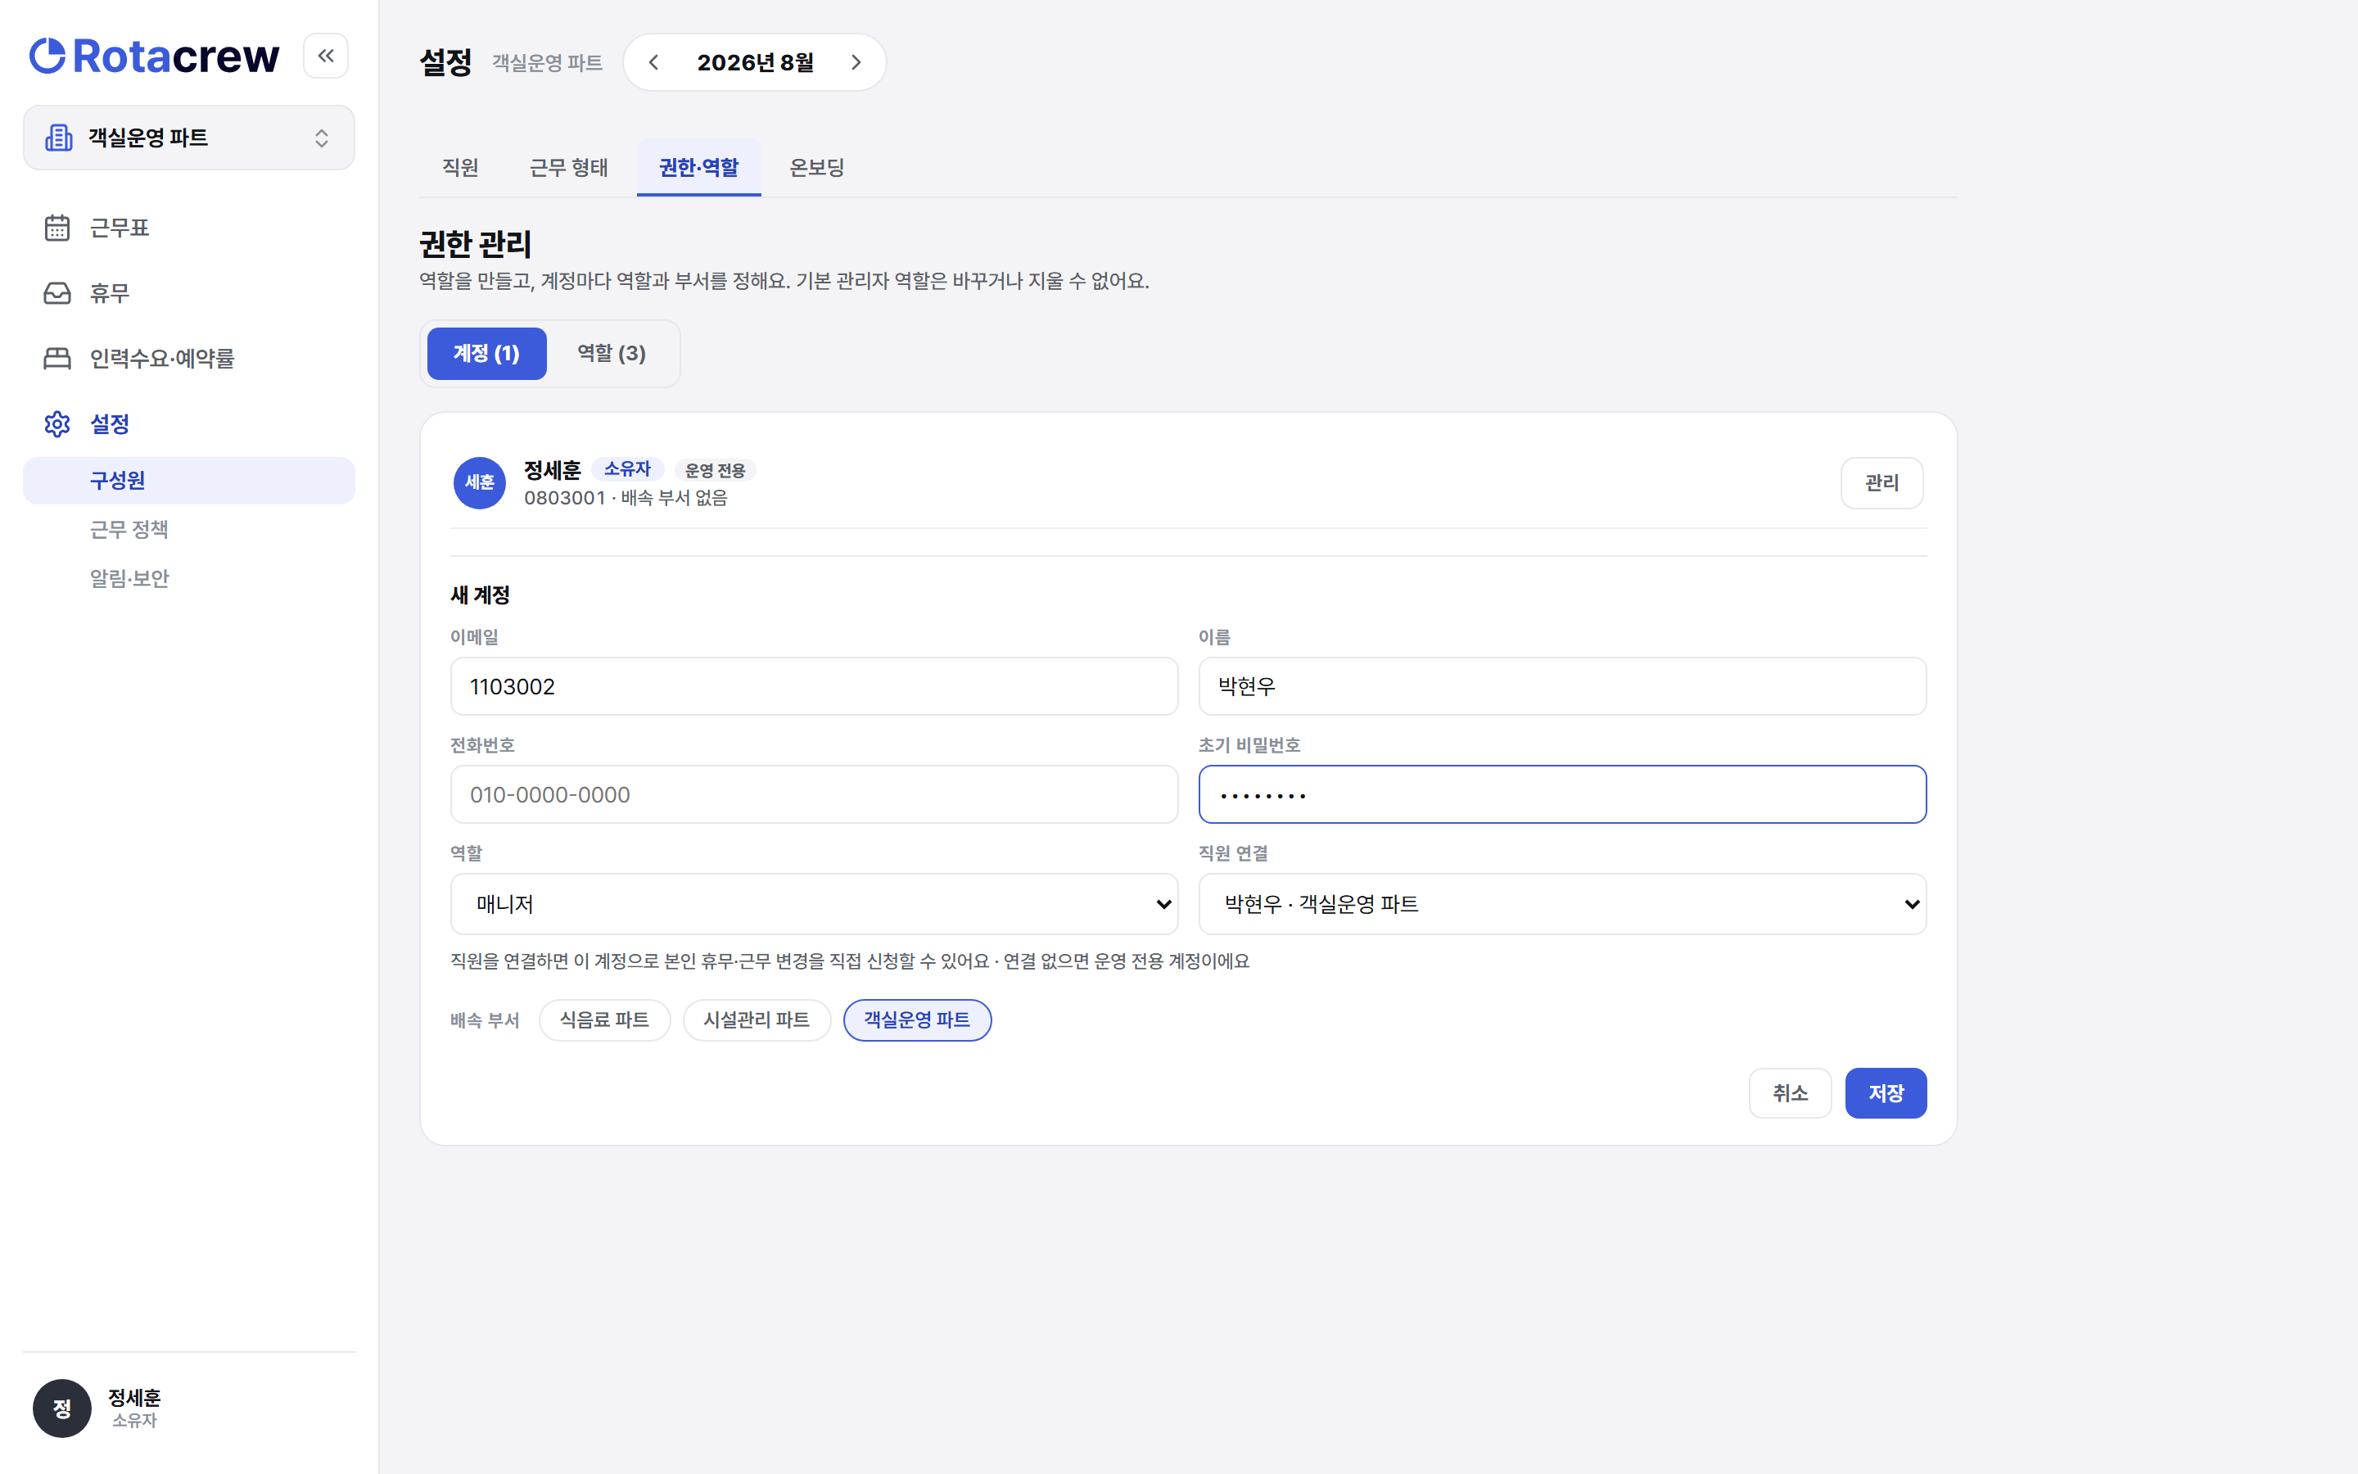Open 휴무 in the sidebar

tap(189, 292)
